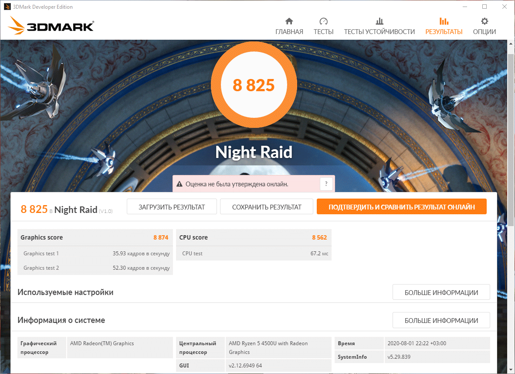The image size is (515, 374).
Task: Click the bar chart icon above ТЕСТЫ УСТОЙЧИВОСТИ
Action: 379,21
